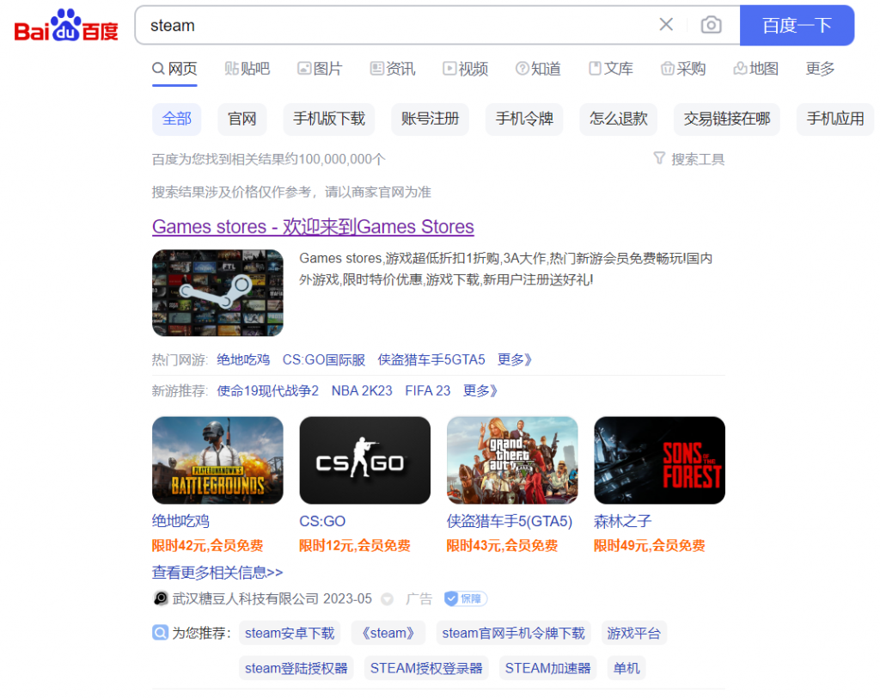Open 搜索工具 filter options
This screenshot has height=699, width=880.
click(x=689, y=159)
